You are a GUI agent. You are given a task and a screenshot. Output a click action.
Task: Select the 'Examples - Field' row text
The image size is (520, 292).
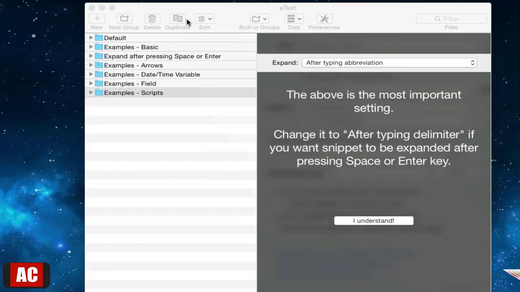(130, 84)
